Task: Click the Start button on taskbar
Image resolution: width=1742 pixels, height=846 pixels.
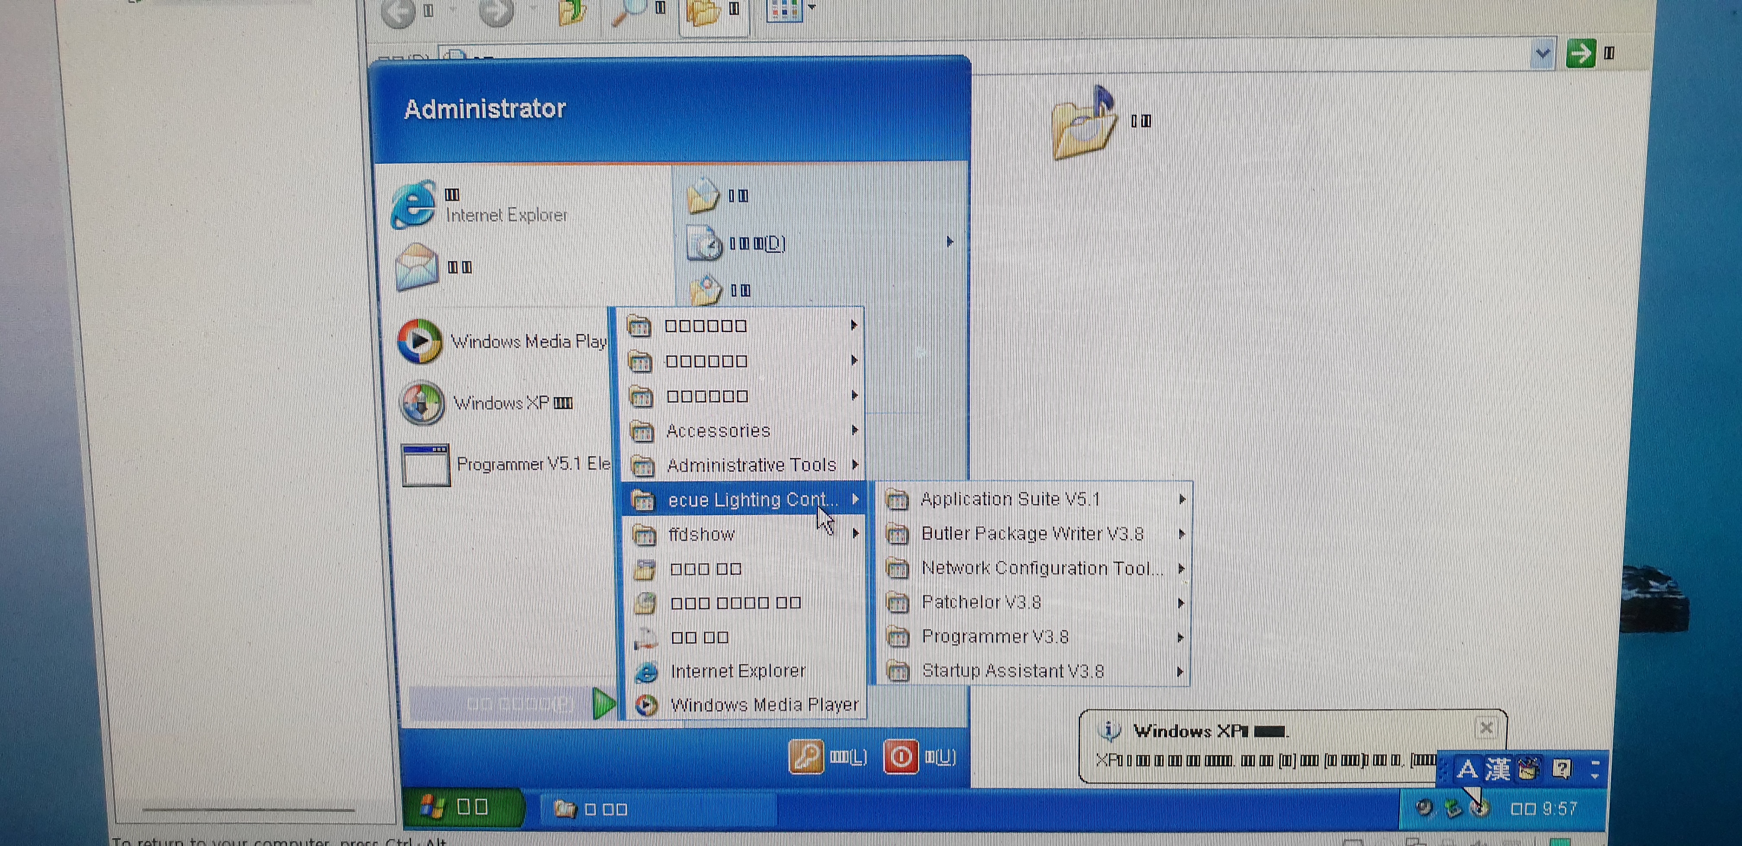Action: pos(463,808)
